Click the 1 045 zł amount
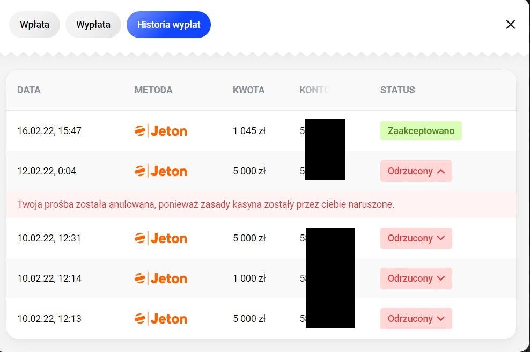Viewport: 530px width, 352px height. pos(249,131)
